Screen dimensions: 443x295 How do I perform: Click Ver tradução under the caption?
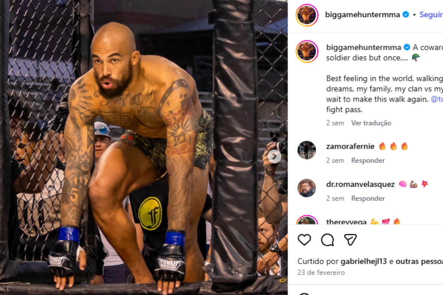click(x=371, y=123)
